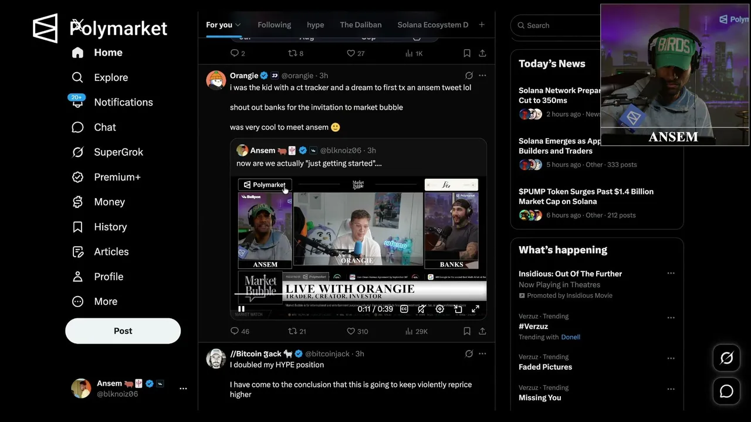Open more options on Orangie's post
This screenshot has width=751, height=422.
coord(482,76)
